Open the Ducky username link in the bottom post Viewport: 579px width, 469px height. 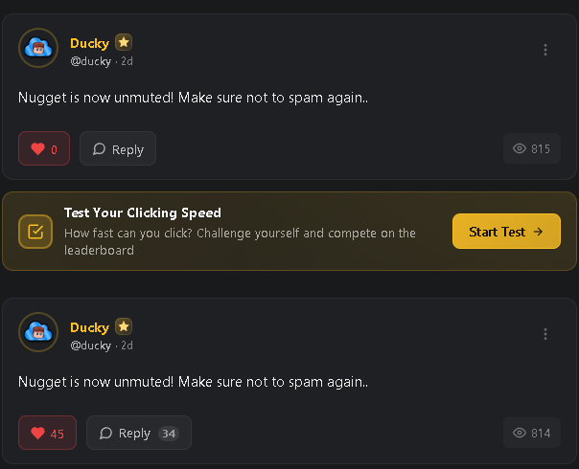click(89, 327)
